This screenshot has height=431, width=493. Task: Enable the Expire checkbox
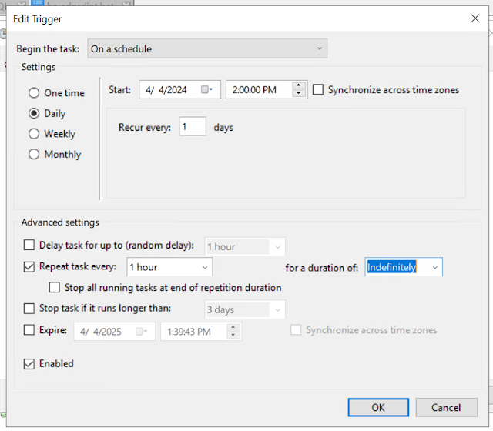[29, 330]
